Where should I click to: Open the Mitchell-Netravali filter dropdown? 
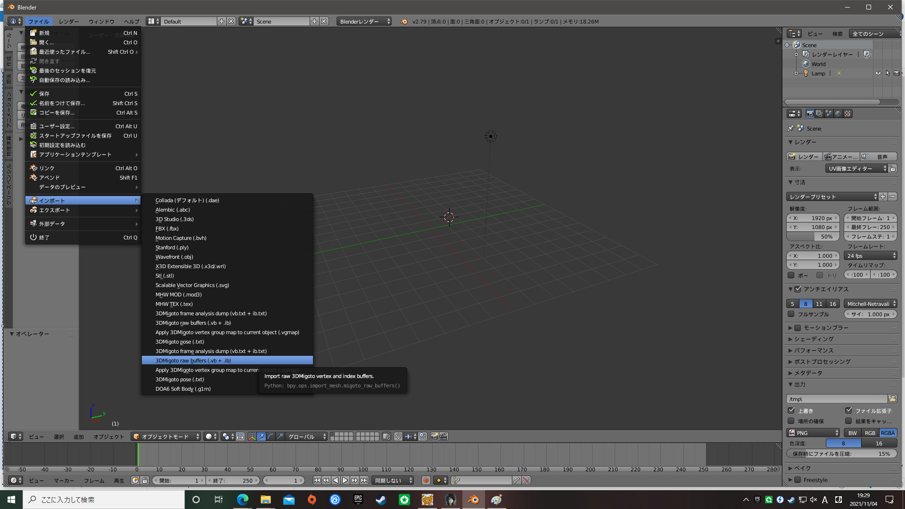coord(871,304)
